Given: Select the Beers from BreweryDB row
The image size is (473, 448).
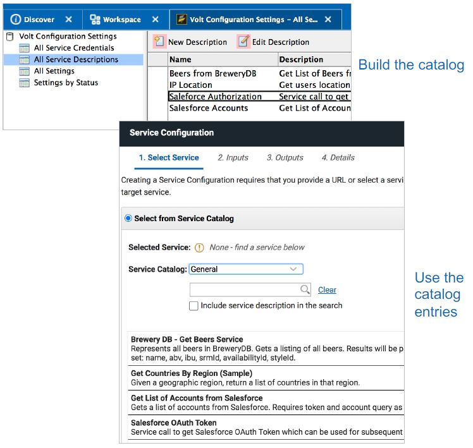Looking at the screenshot, I should (260, 73).
